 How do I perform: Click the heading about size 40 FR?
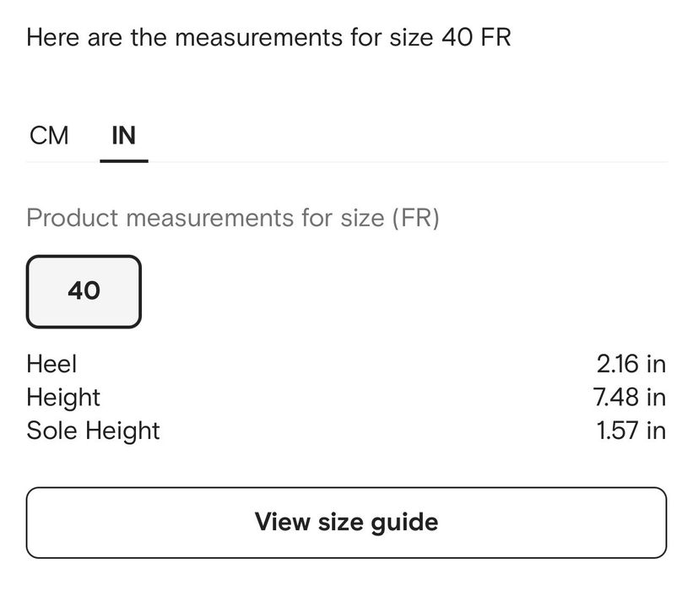pyautogui.click(x=268, y=38)
